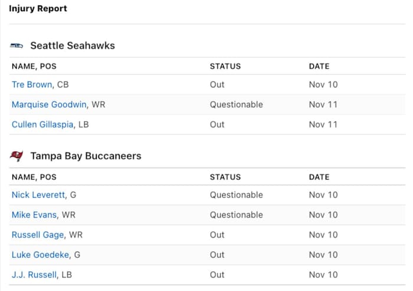This screenshot has width=413, height=291.
Task: Click Buccaneers NAME, POS column header
Action: tap(34, 177)
